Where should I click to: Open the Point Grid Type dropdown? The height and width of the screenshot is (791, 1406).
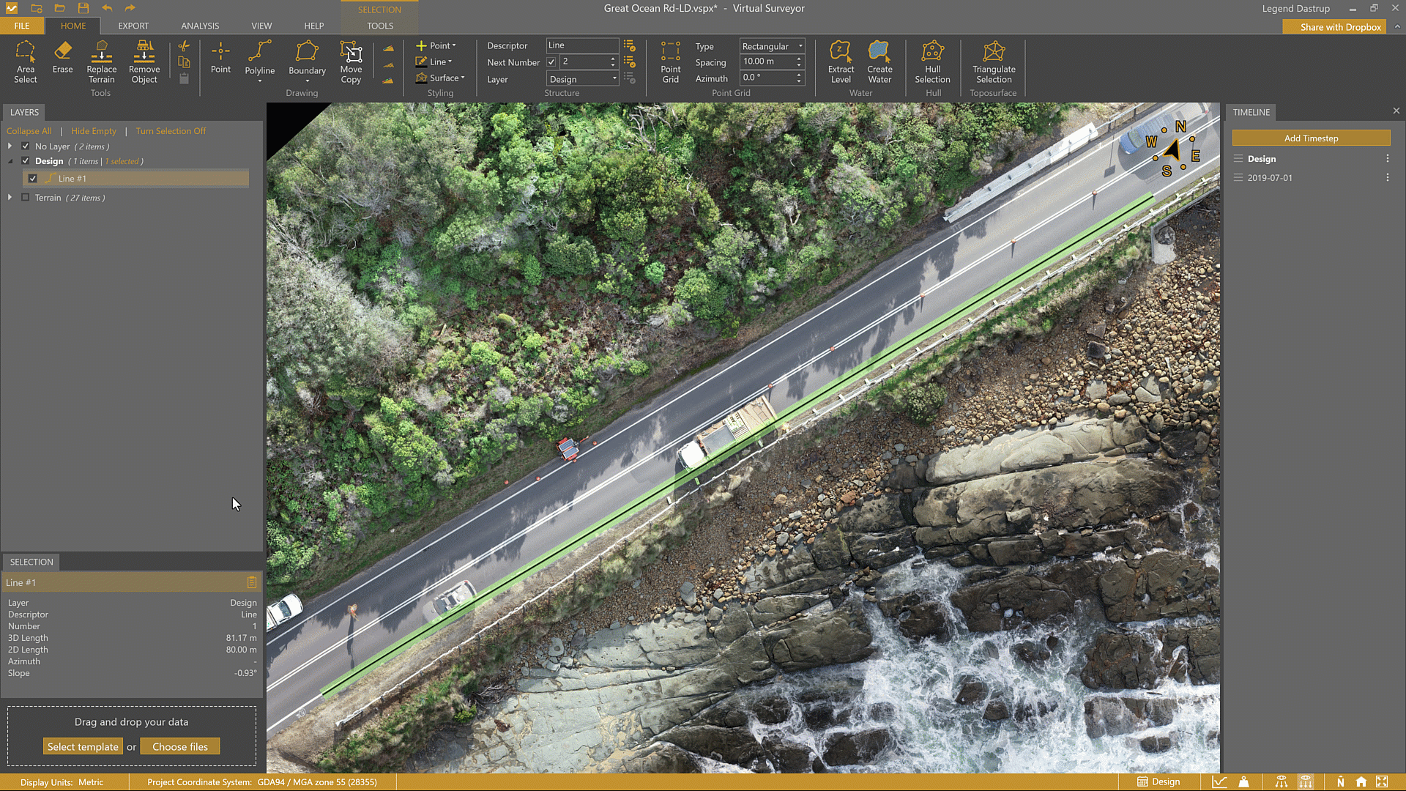[x=772, y=46]
